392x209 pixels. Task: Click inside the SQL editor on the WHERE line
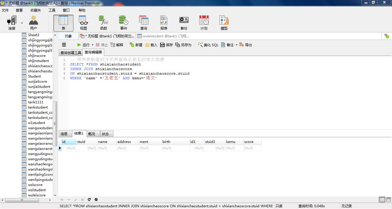coord(113,78)
